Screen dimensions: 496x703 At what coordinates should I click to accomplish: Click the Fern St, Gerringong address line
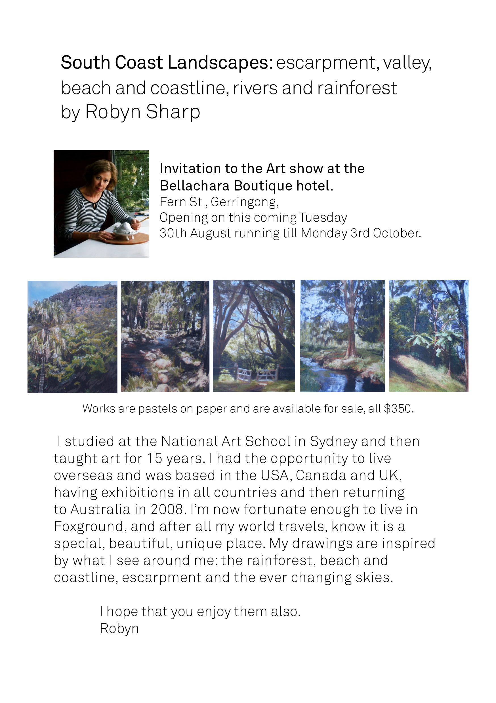point(219,202)
